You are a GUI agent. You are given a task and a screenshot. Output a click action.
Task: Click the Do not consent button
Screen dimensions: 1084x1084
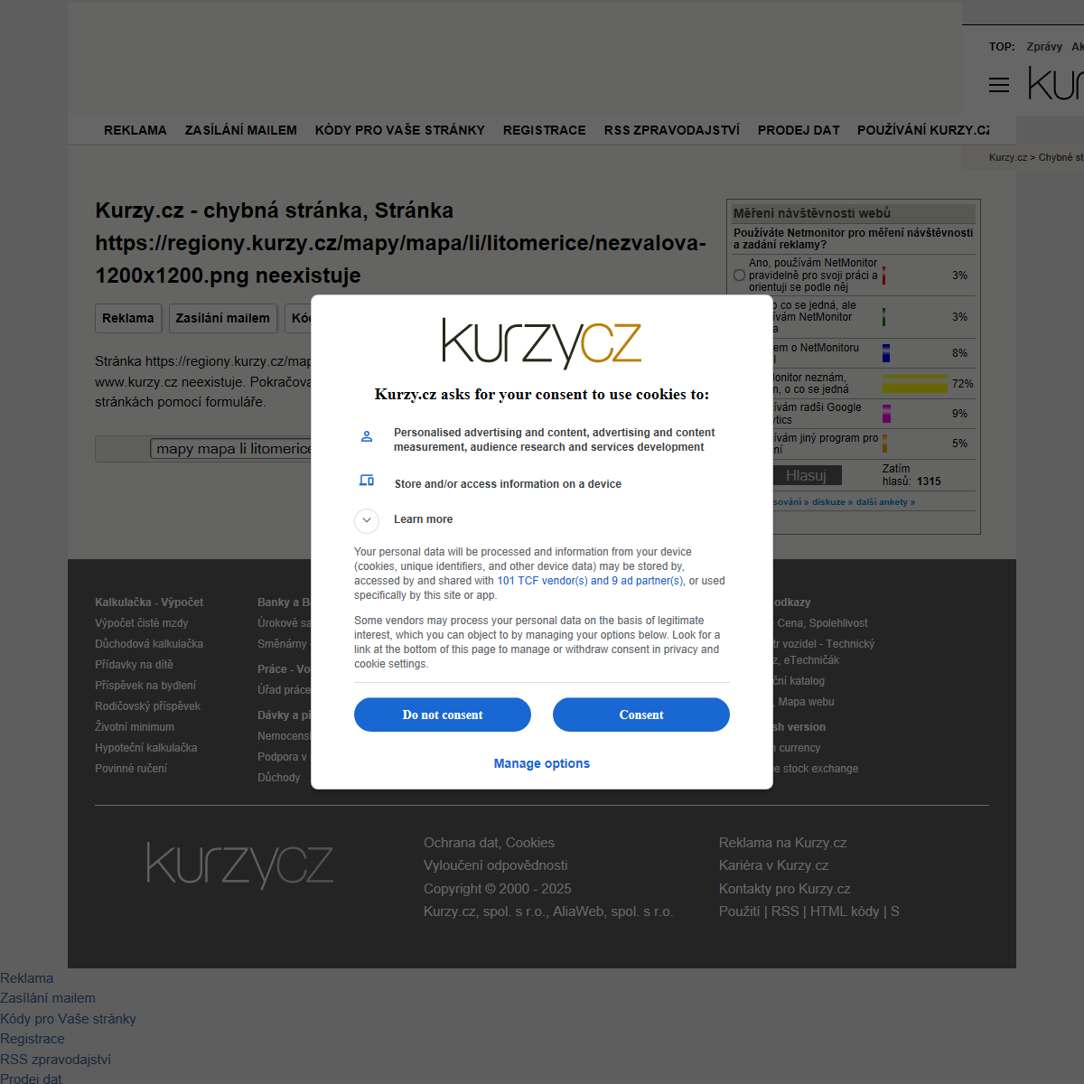(443, 715)
